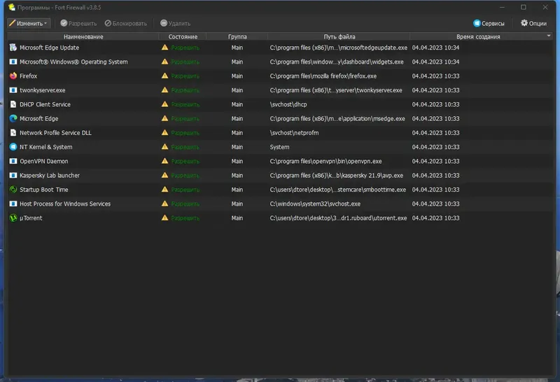Open Сервисы window
Viewport: 560px width, 382px height.
click(x=489, y=23)
